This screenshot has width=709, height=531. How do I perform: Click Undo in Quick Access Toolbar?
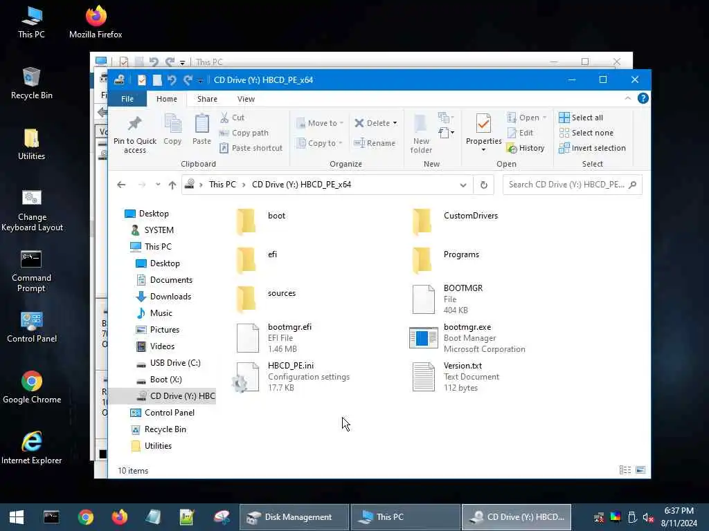click(x=172, y=80)
